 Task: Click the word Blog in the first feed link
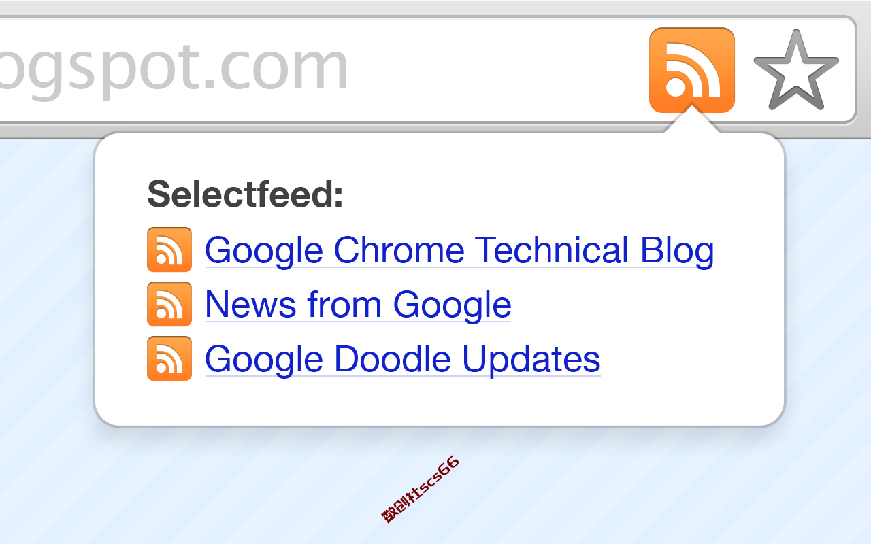click(x=677, y=251)
